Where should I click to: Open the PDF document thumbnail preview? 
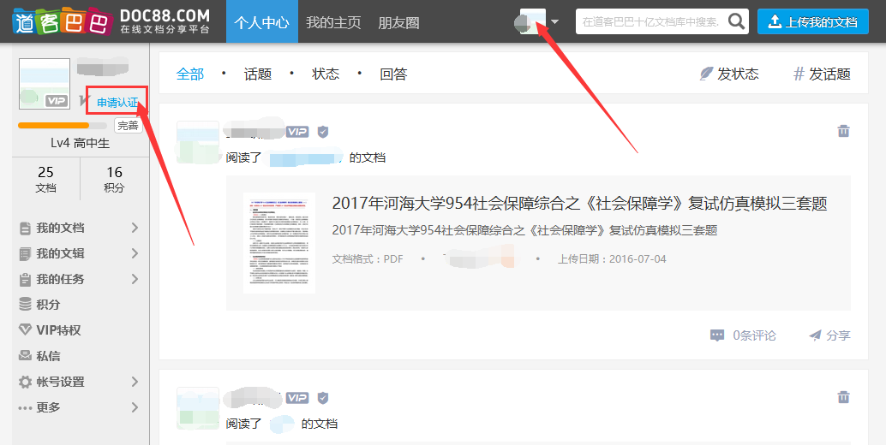pos(279,243)
